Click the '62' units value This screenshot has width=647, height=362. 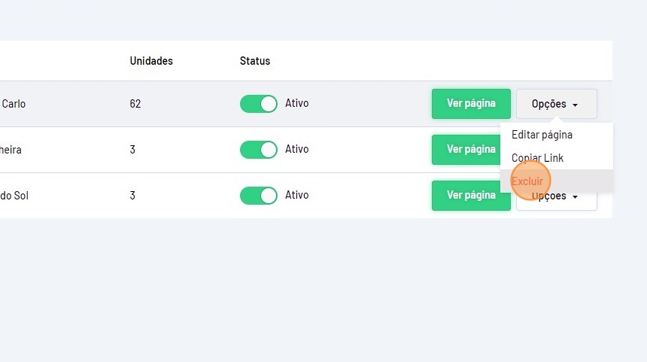pyautogui.click(x=135, y=104)
